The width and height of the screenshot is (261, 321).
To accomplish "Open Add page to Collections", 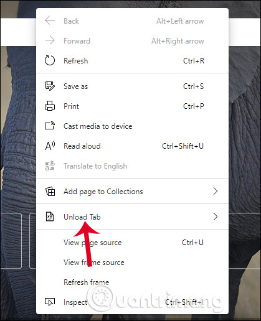I will pyautogui.click(x=133, y=192).
